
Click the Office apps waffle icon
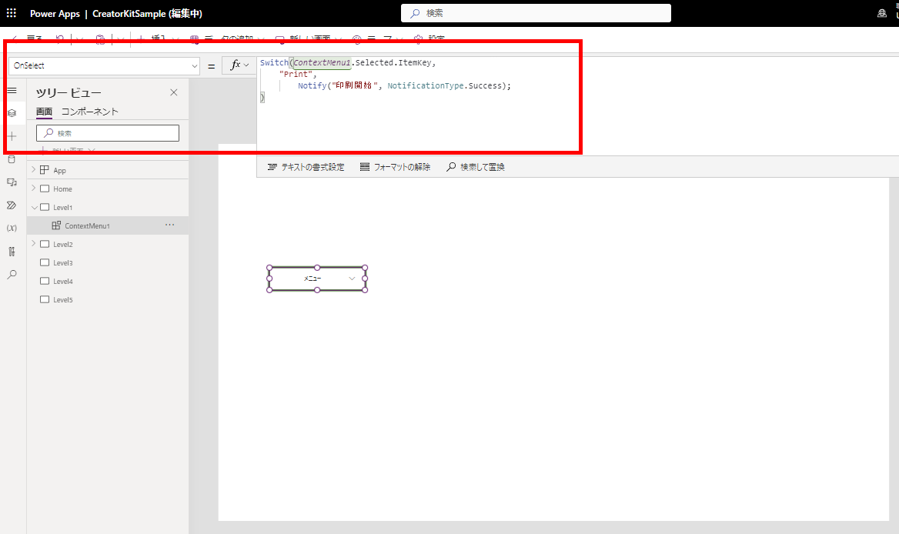[x=10, y=12]
